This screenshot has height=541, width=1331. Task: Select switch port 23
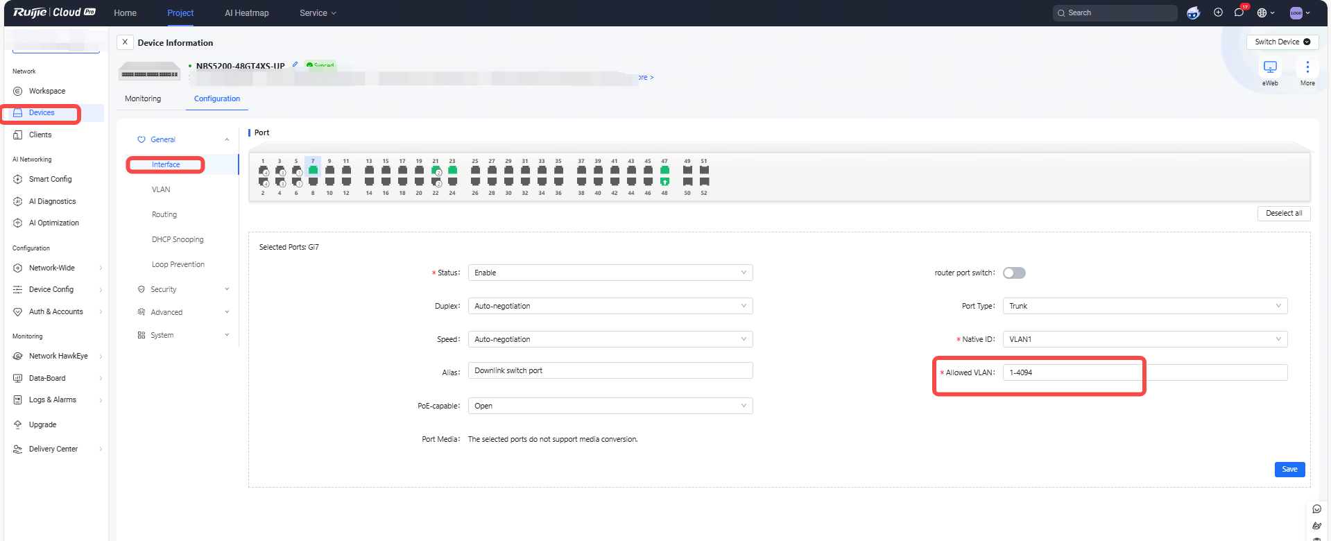pyautogui.click(x=452, y=169)
